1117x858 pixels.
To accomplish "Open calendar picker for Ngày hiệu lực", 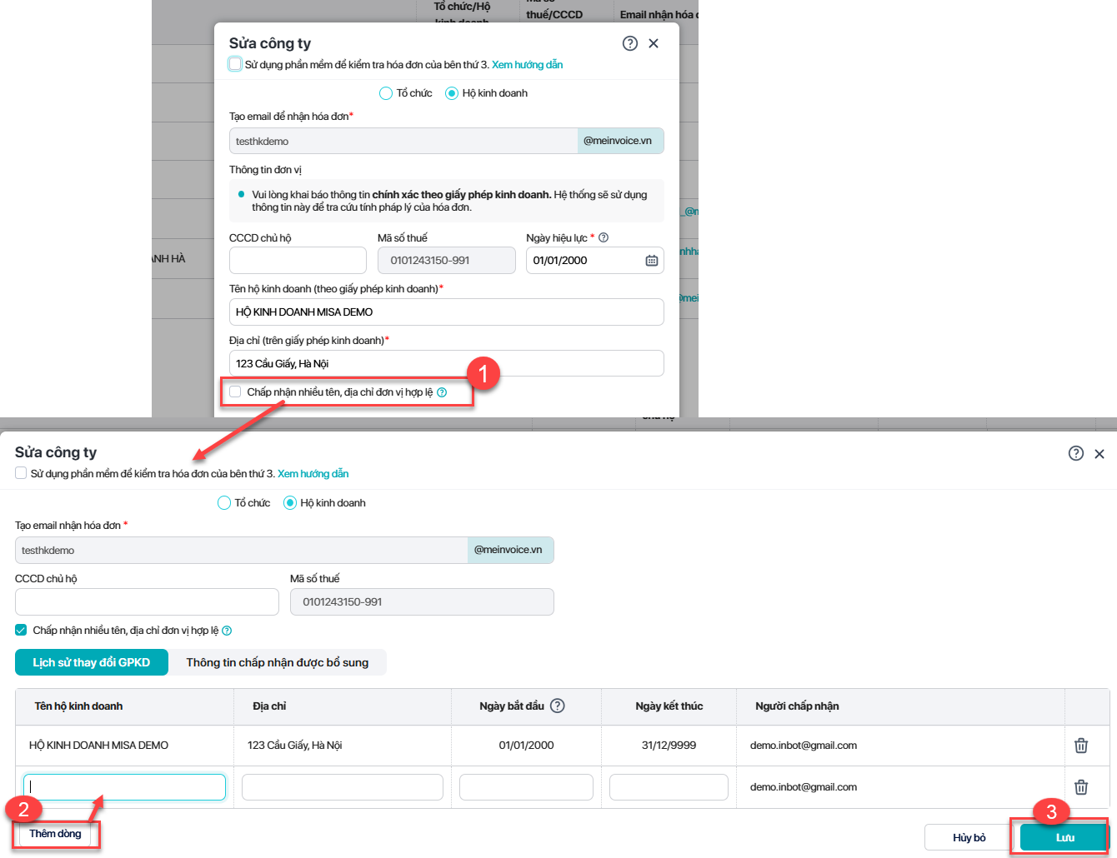I will tap(651, 261).
